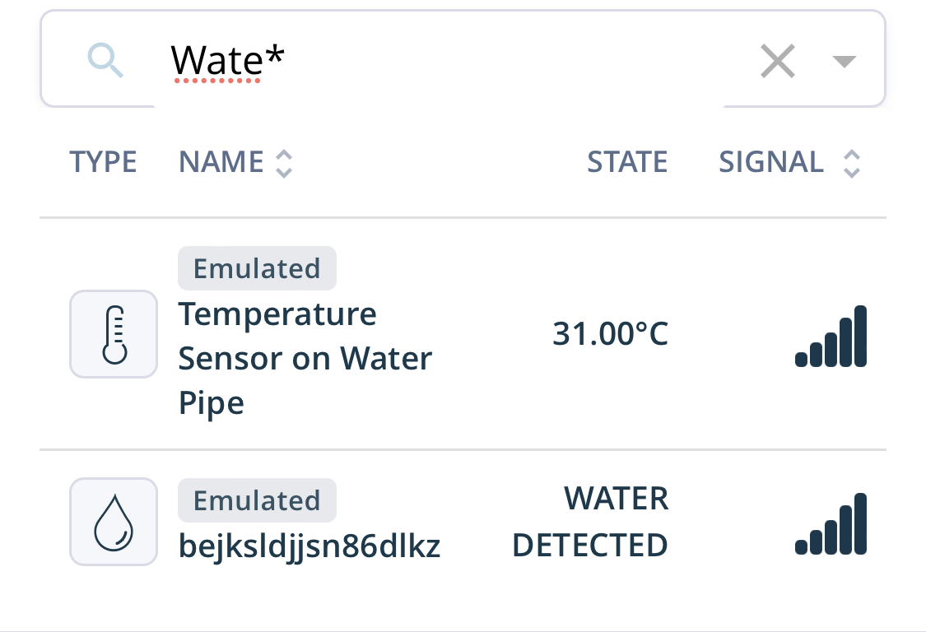The height and width of the screenshot is (632, 926).
Task: Select the thermometer sensor type icon
Action: (x=114, y=334)
